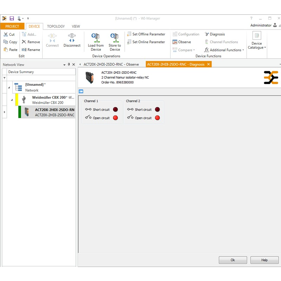281x281 pixels.
Task: Copy the selected device
Action: [11, 42]
